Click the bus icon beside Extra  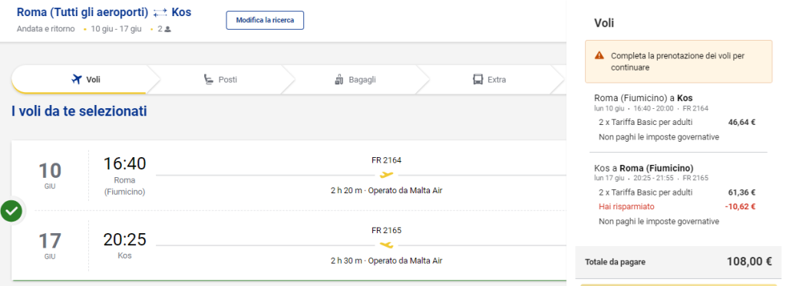(x=477, y=79)
